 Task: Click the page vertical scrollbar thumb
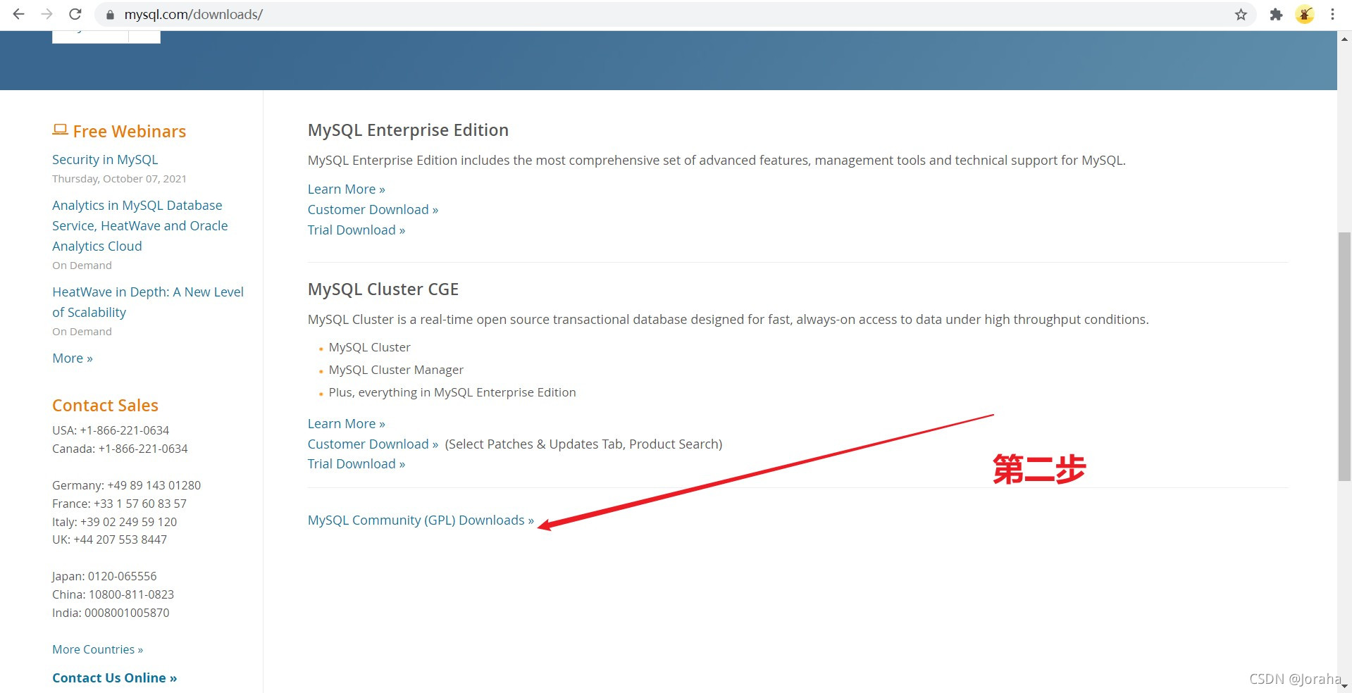pyautogui.click(x=1344, y=356)
